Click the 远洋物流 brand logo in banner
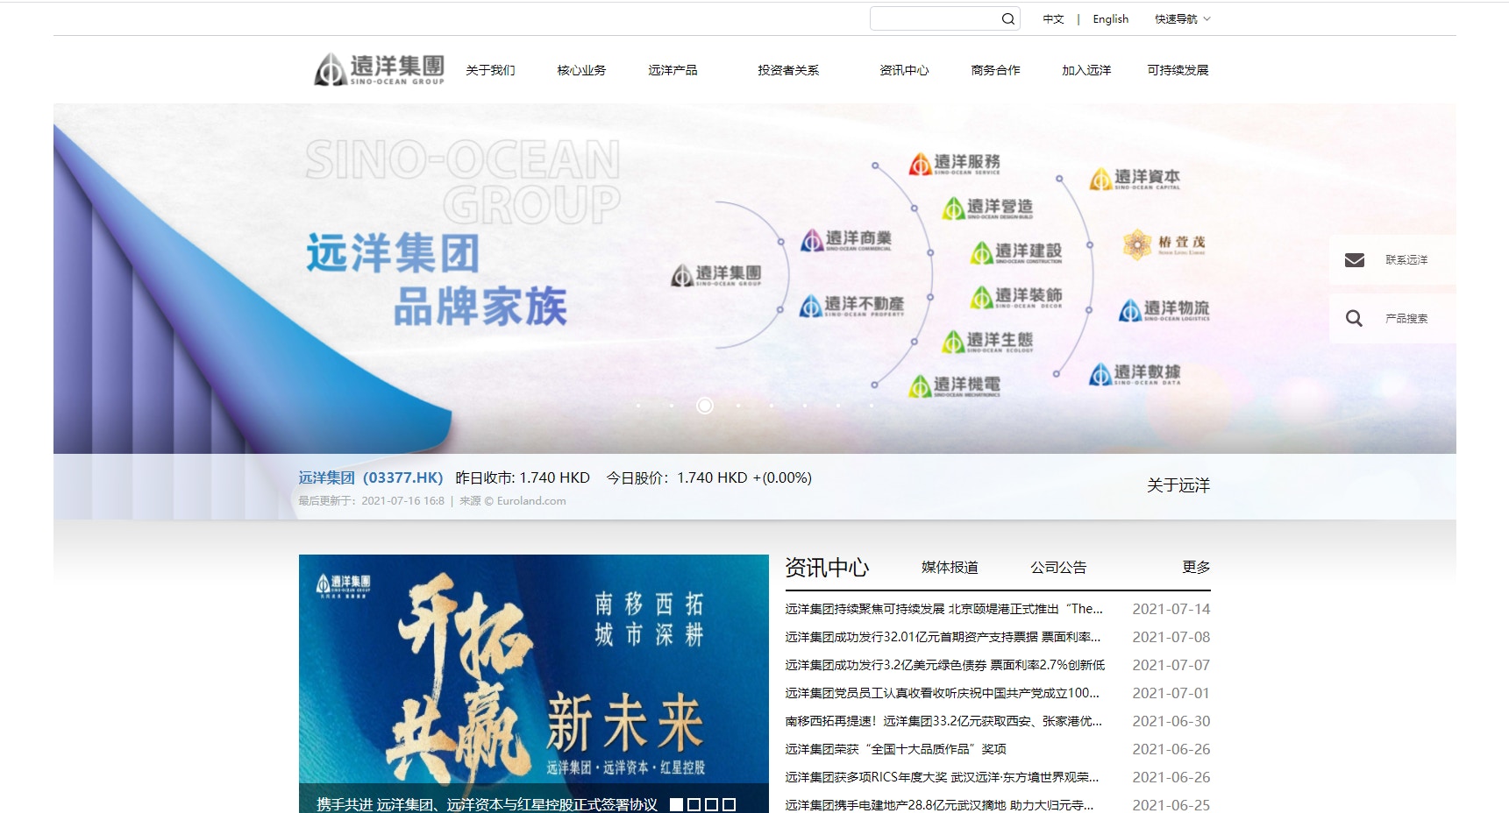 coord(1164,310)
